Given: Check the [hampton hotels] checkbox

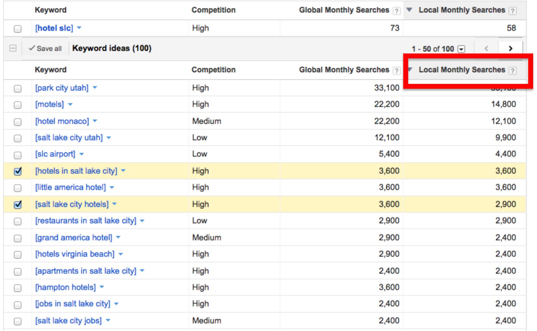Looking at the screenshot, I should pos(18,288).
